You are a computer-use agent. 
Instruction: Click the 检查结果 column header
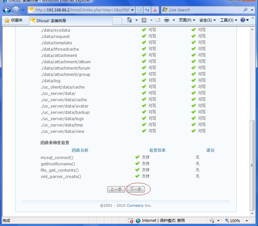tap(157, 150)
